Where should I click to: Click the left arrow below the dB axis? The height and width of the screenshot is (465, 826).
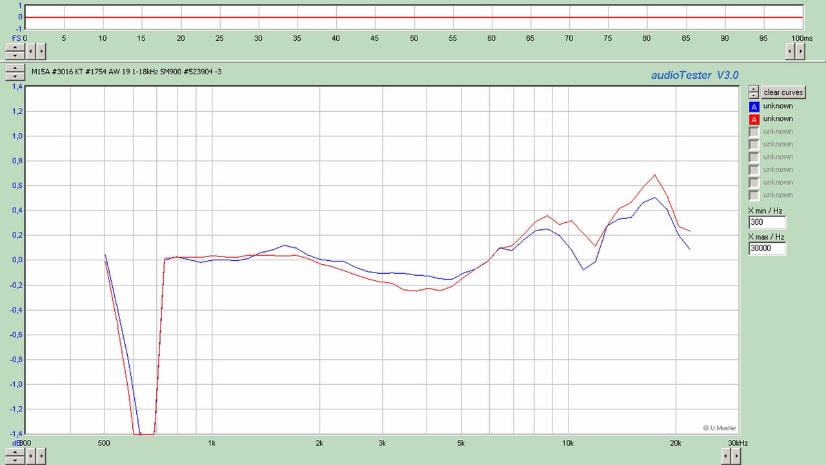point(30,455)
